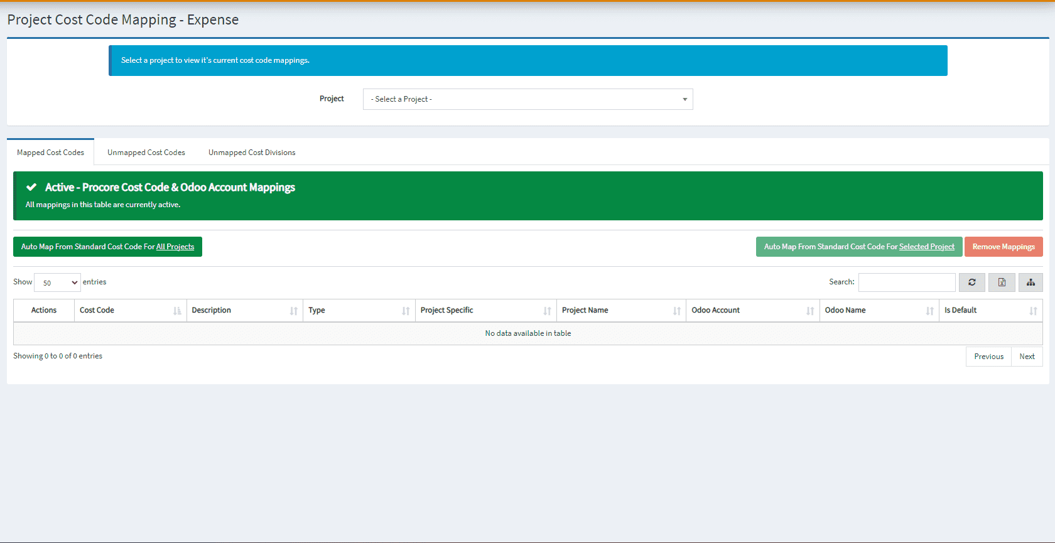The height and width of the screenshot is (543, 1055).
Task: Focus the table Search input field
Action: point(906,282)
